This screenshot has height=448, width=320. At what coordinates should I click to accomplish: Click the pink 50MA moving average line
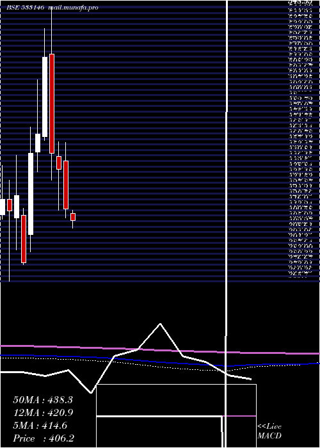[160, 349]
